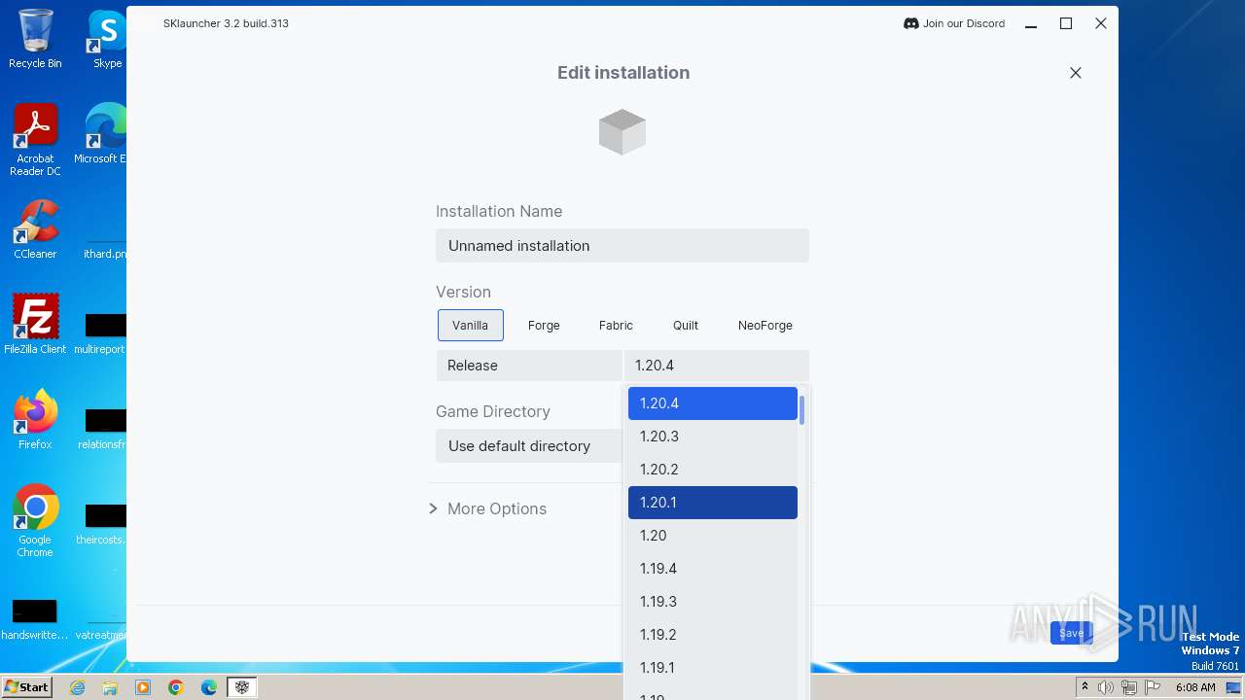Viewport: 1245px width, 700px height.
Task: Launch Chrome from the taskbar
Action: pos(176,687)
